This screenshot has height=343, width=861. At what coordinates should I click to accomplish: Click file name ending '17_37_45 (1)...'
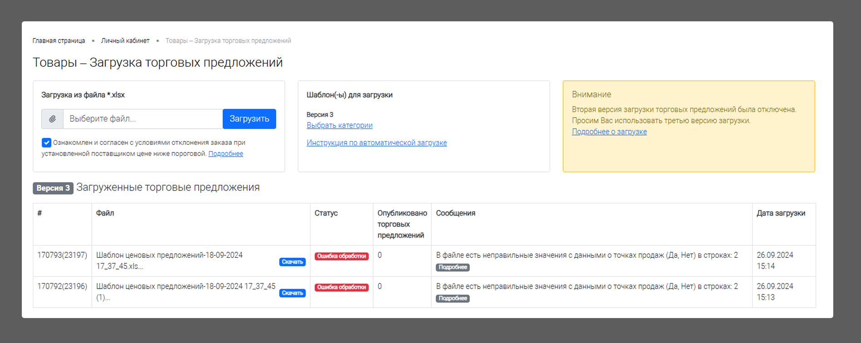click(x=185, y=292)
